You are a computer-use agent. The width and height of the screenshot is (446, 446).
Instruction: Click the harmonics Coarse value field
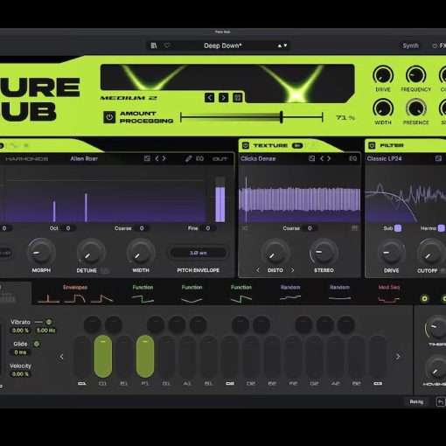[x=142, y=228]
